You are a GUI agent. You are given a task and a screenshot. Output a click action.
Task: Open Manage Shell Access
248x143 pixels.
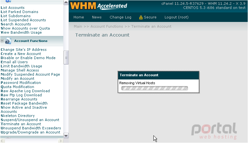point(20,70)
